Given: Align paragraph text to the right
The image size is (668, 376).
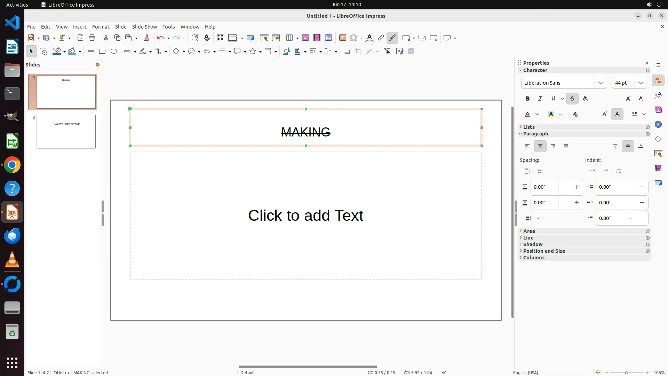Looking at the screenshot, I should [553, 147].
